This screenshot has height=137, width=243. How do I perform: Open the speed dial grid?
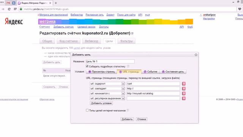click(15, 9)
